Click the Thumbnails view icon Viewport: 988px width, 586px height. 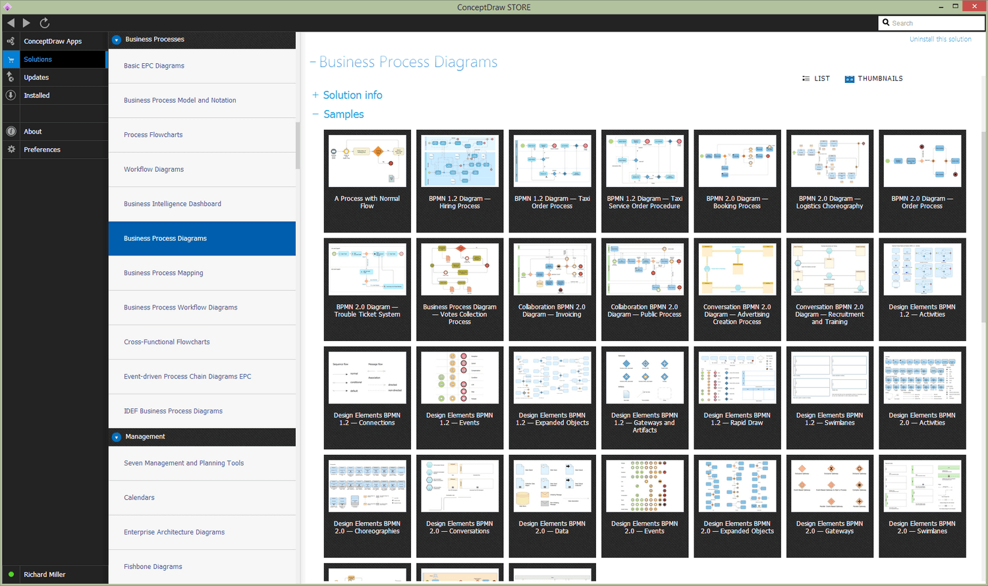850,79
